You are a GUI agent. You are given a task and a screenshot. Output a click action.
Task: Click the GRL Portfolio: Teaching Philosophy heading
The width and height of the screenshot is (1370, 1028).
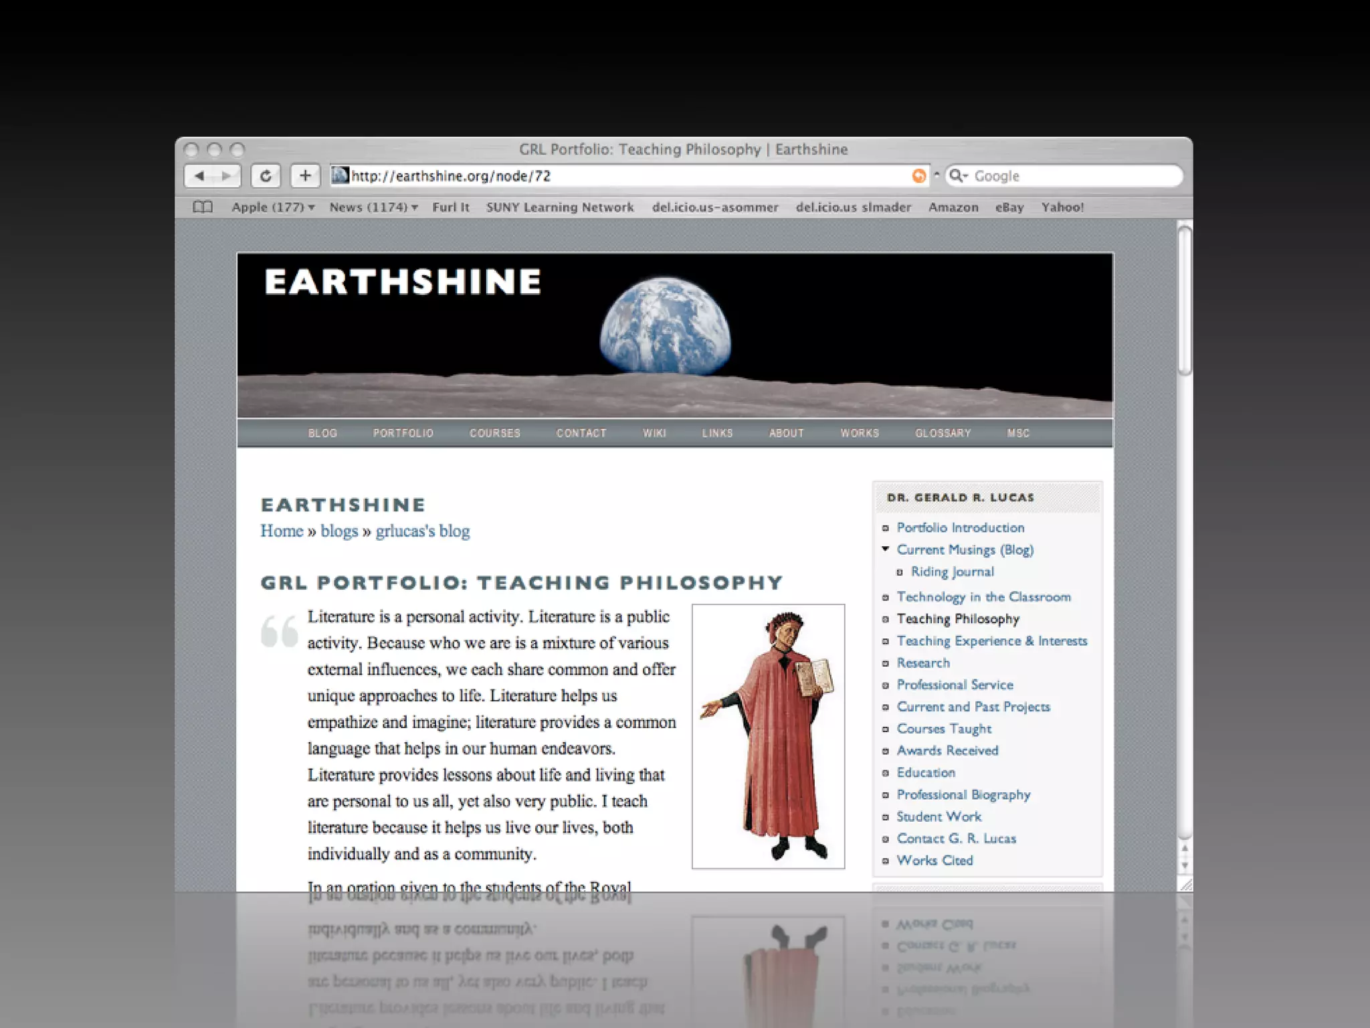[522, 582]
